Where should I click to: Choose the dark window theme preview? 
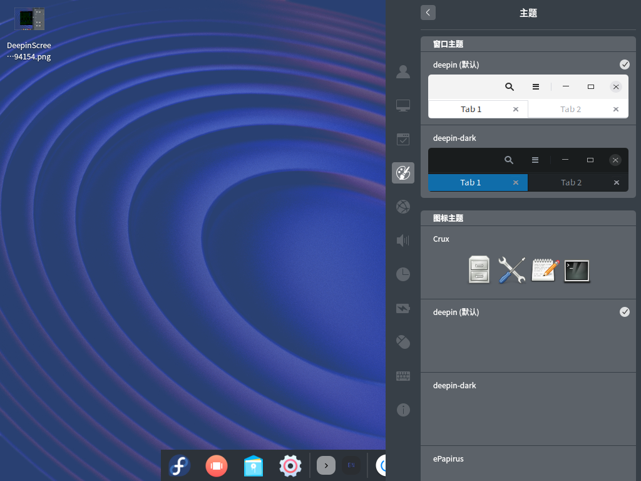(x=528, y=170)
